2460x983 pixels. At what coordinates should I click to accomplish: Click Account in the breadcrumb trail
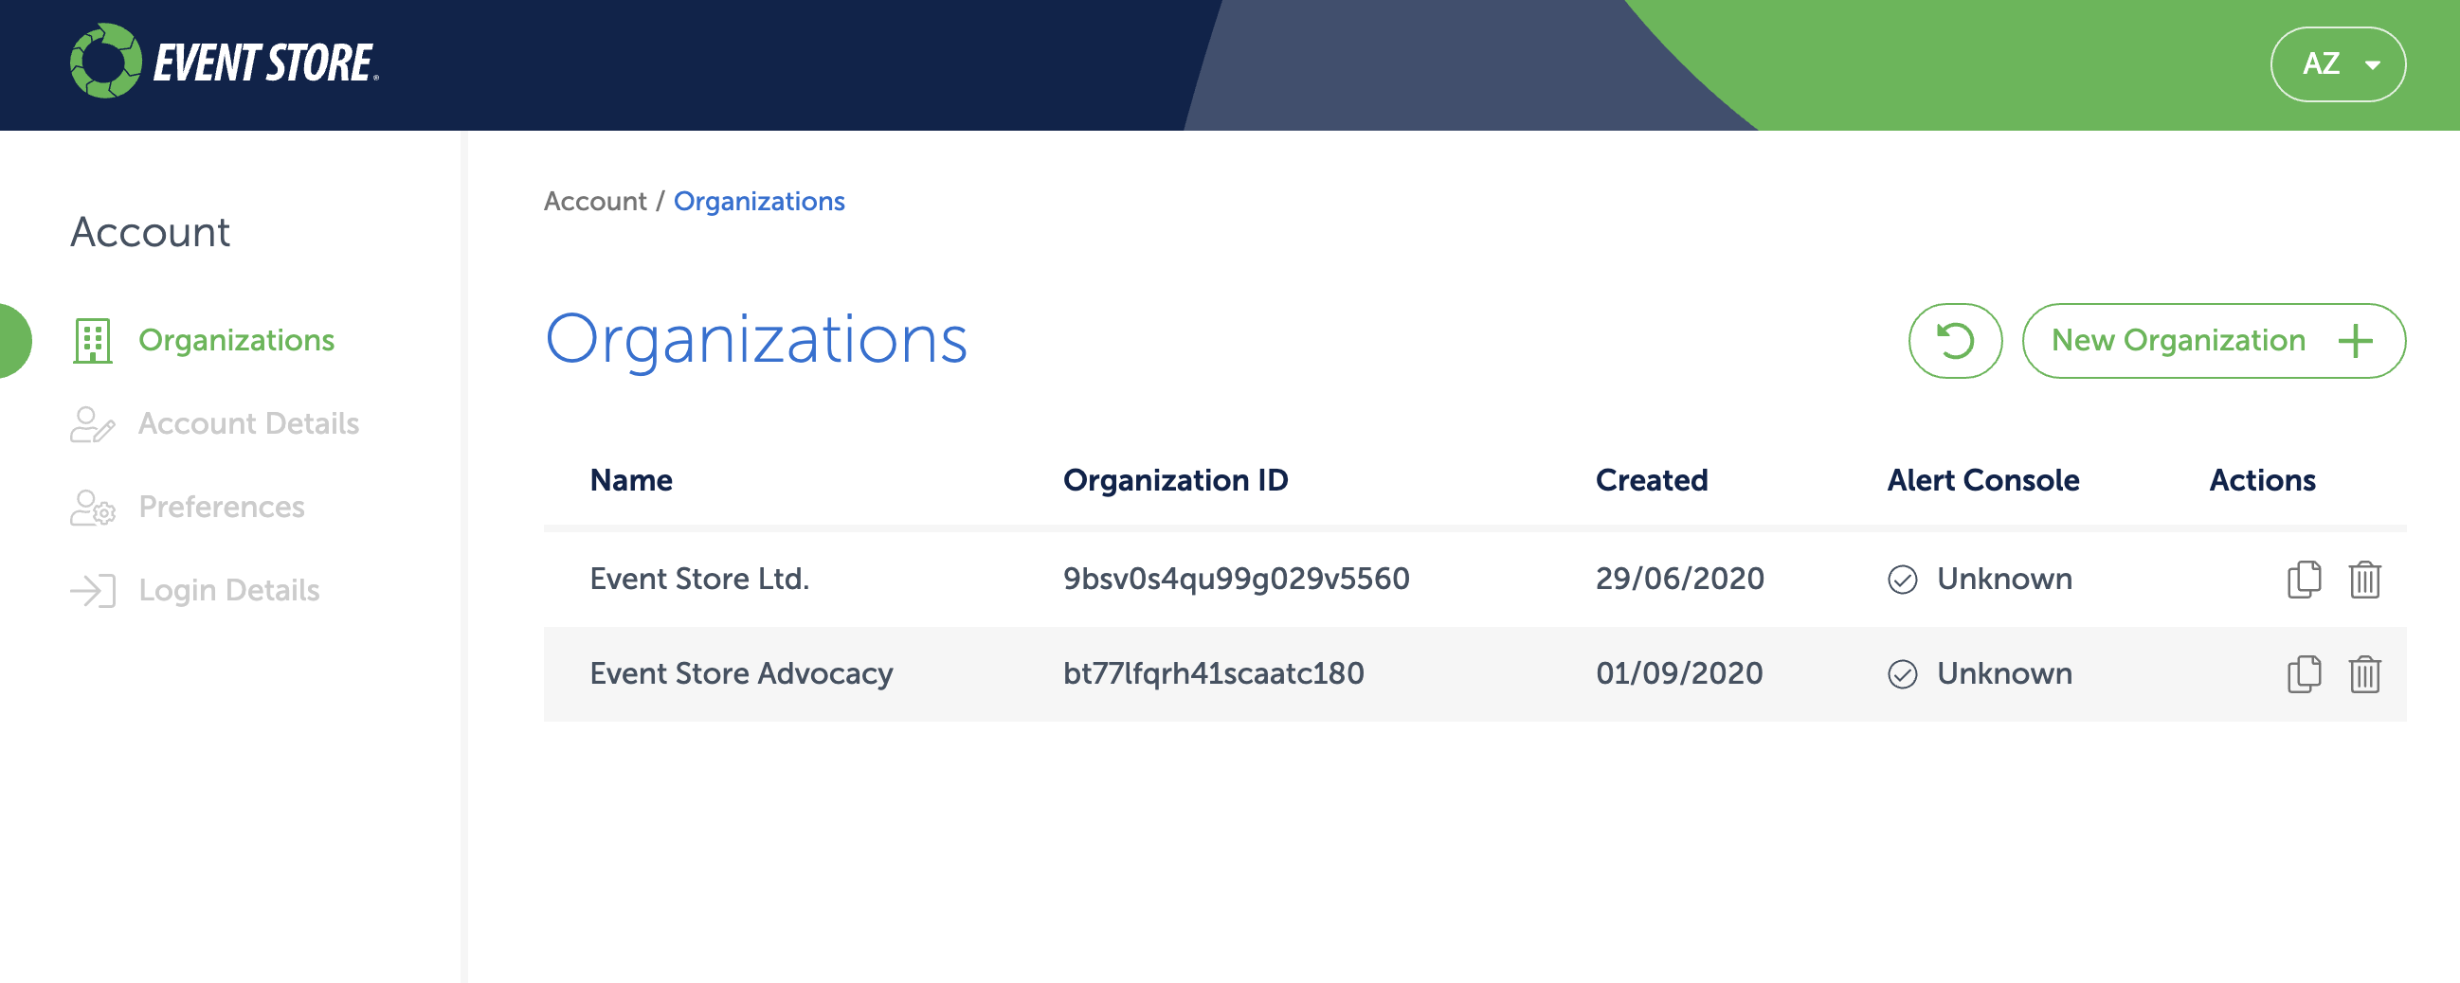click(x=595, y=201)
